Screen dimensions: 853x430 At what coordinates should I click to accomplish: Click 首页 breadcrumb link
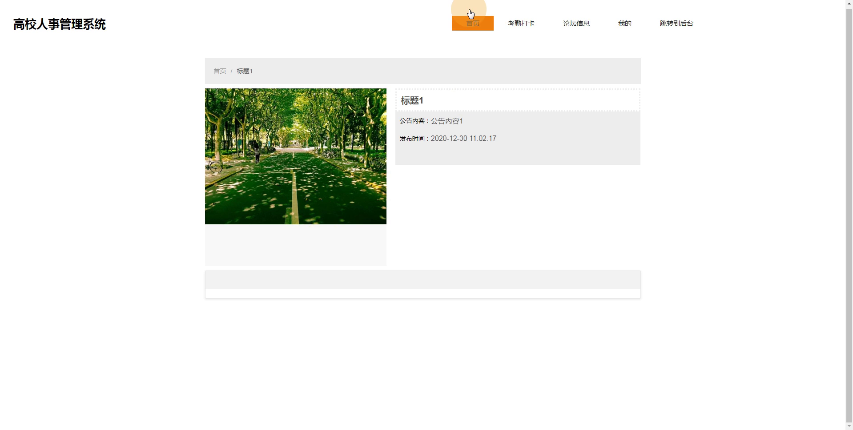click(220, 71)
